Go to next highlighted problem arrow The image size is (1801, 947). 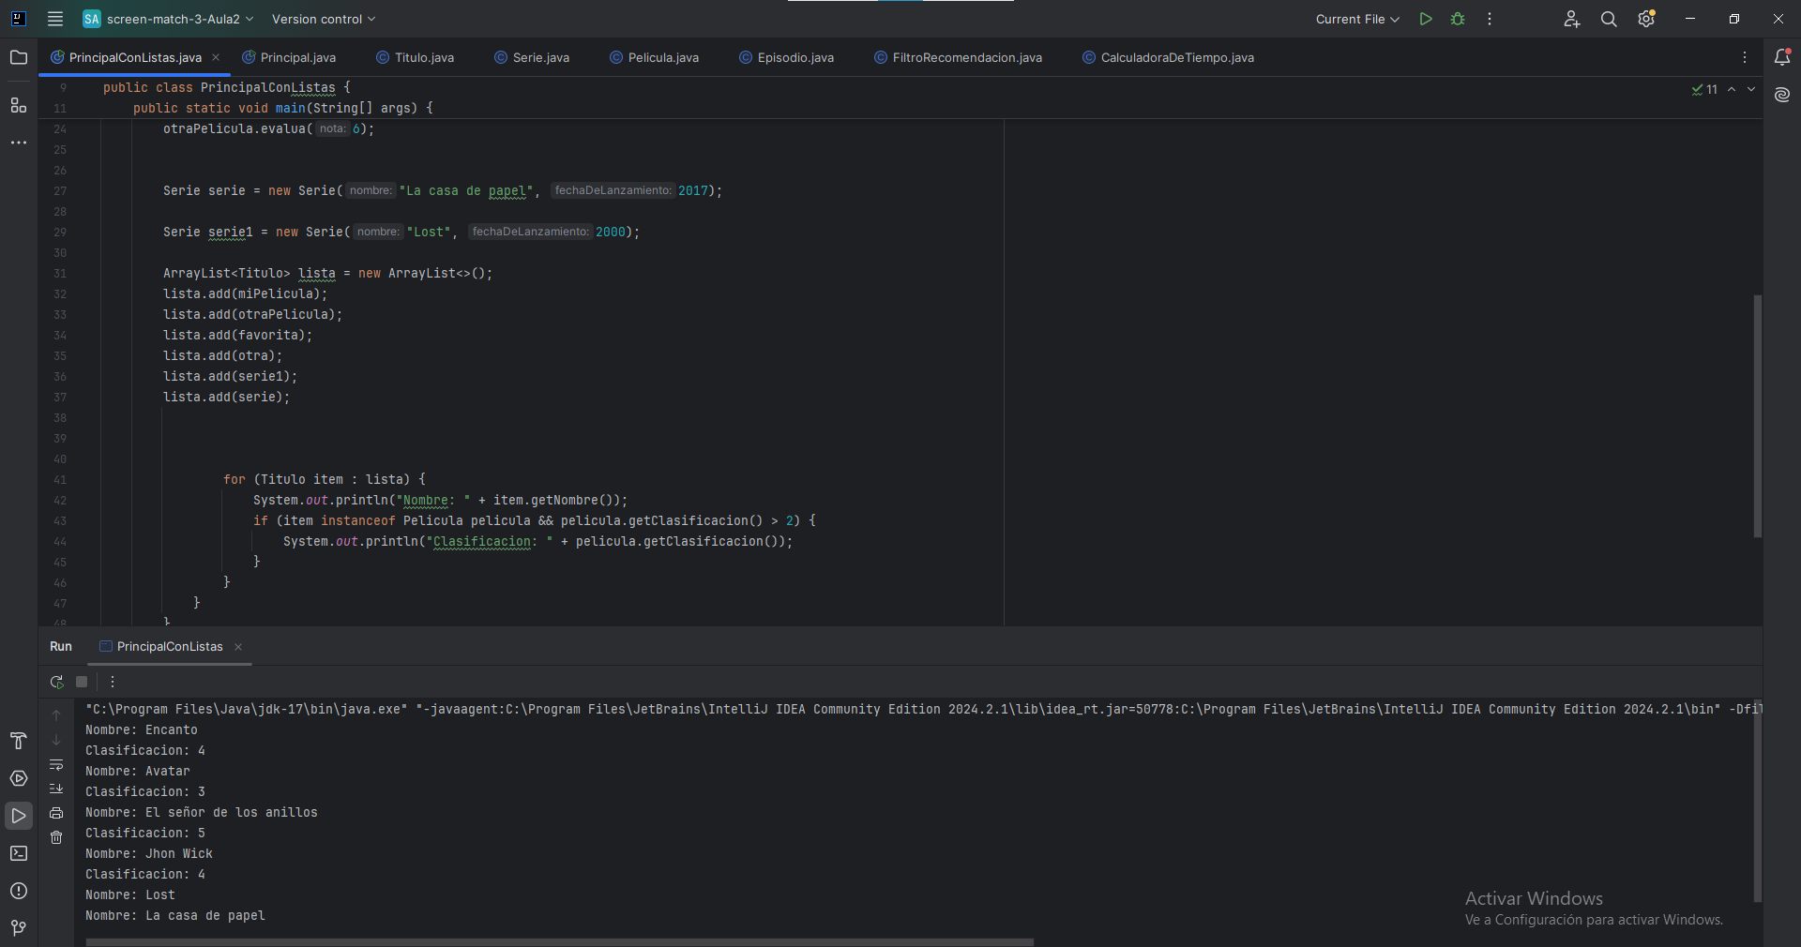coord(1751,89)
